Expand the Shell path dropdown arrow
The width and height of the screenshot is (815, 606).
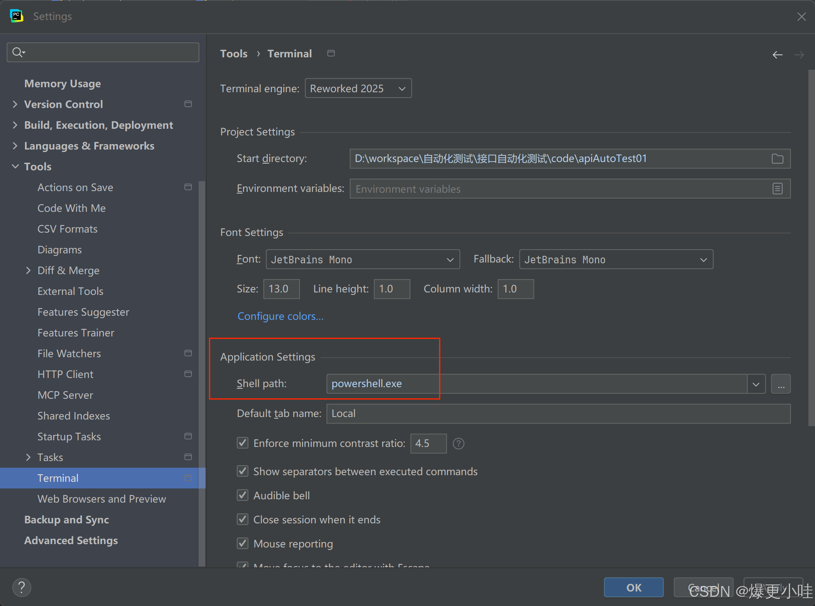coord(756,384)
